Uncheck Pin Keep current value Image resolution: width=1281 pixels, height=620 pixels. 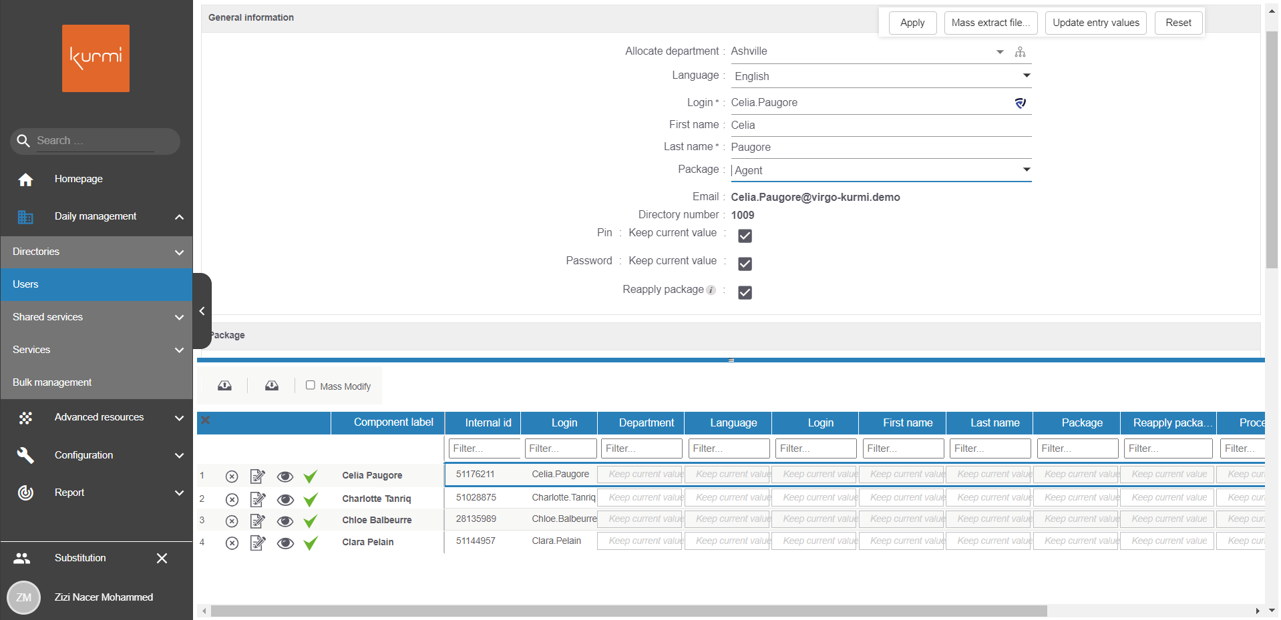pyautogui.click(x=745, y=236)
